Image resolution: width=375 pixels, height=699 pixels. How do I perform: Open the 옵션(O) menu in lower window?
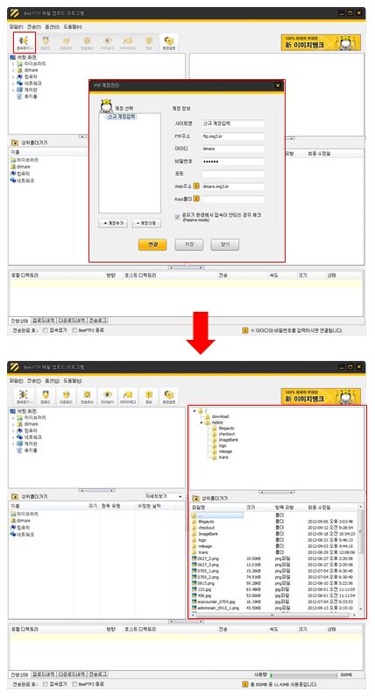52,381
